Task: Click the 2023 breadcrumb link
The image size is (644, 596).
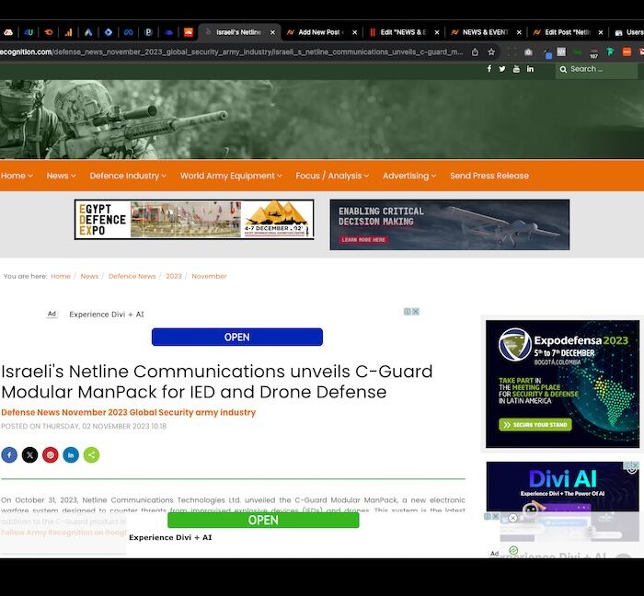Action: coord(174,276)
